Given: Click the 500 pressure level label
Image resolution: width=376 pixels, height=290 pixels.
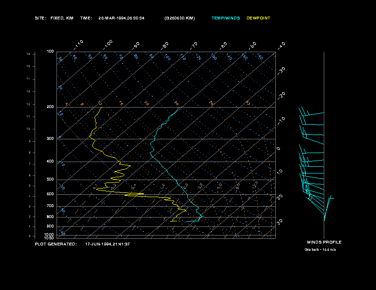Looking at the screenshot, I should pos(50,179).
